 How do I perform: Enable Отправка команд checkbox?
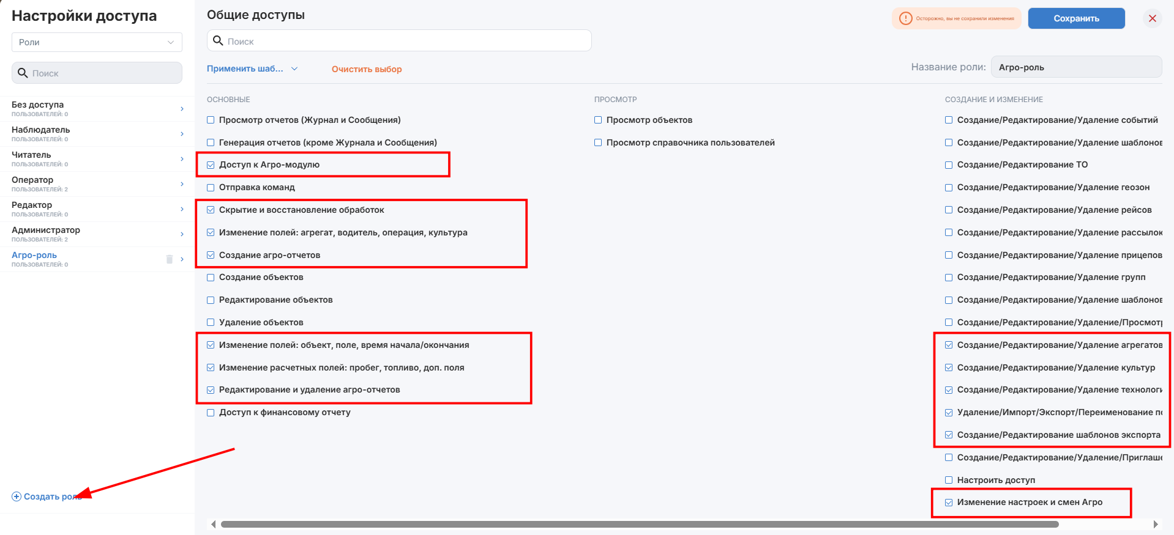[x=211, y=188]
